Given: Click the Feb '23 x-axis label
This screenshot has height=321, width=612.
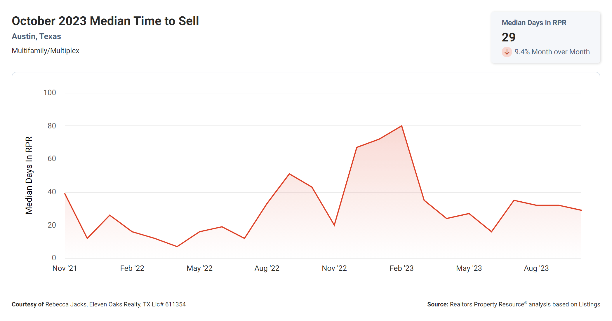Looking at the screenshot, I should tap(401, 268).
